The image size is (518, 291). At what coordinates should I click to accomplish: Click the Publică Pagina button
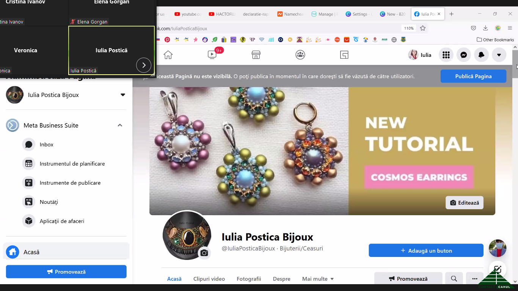coord(473,76)
